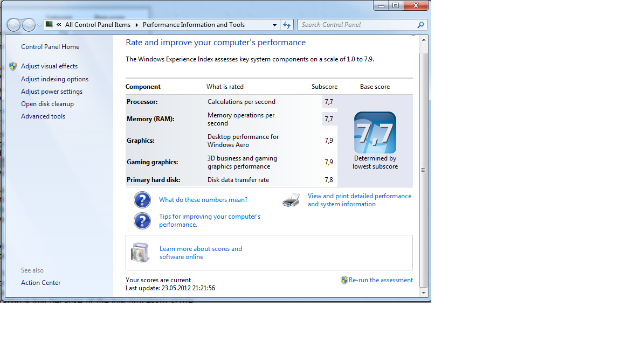Close the Control Panel window
This screenshot has width=621, height=349.
coord(416,5)
